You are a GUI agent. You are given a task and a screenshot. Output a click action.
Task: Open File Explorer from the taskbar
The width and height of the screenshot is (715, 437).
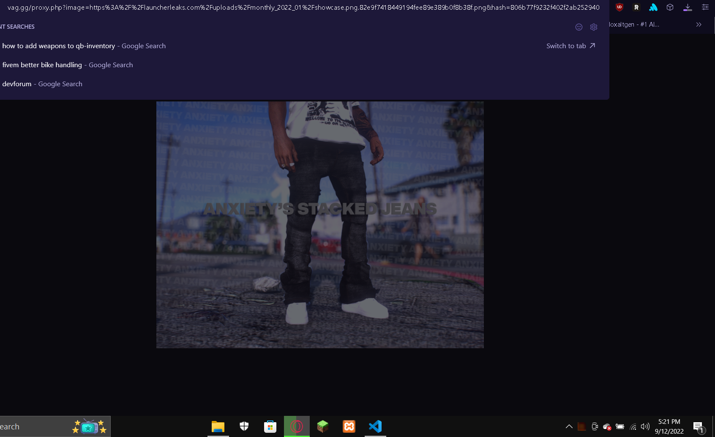click(218, 426)
